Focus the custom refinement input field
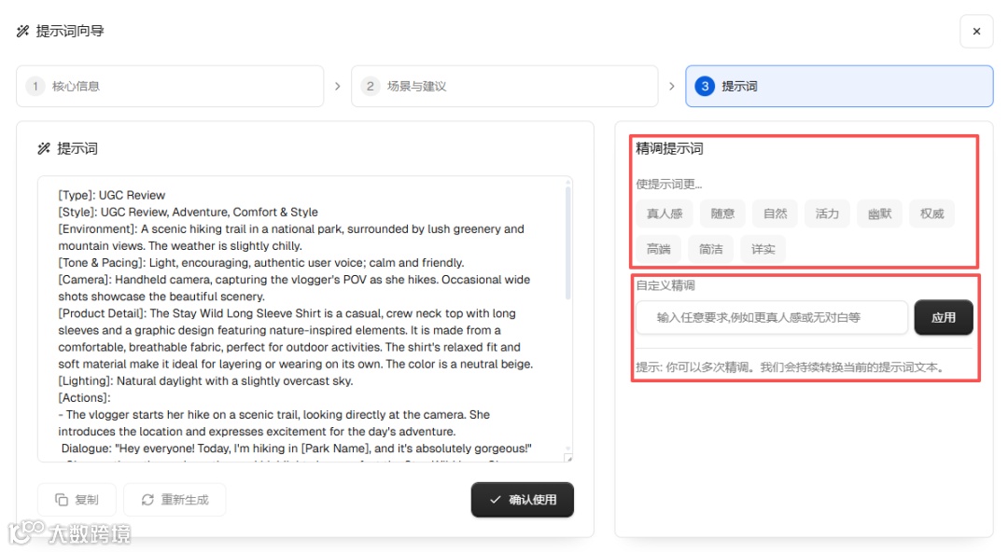Image resolution: width=1008 pixels, height=552 pixels. click(x=772, y=317)
